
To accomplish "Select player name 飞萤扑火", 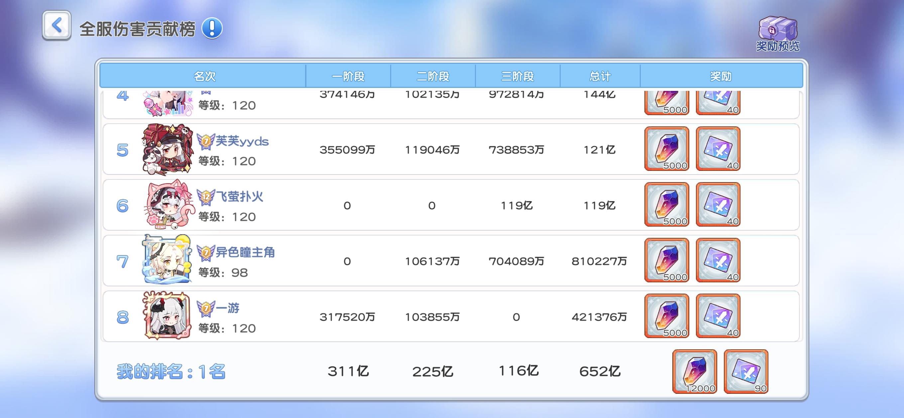I will coord(239,197).
